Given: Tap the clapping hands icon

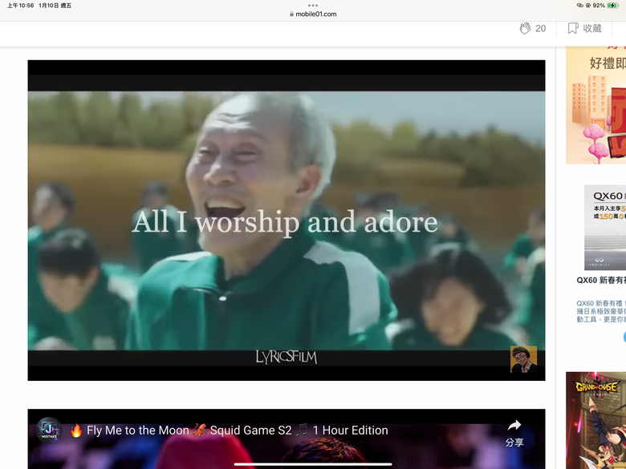Looking at the screenshot, I should click(x=525, y=28).
